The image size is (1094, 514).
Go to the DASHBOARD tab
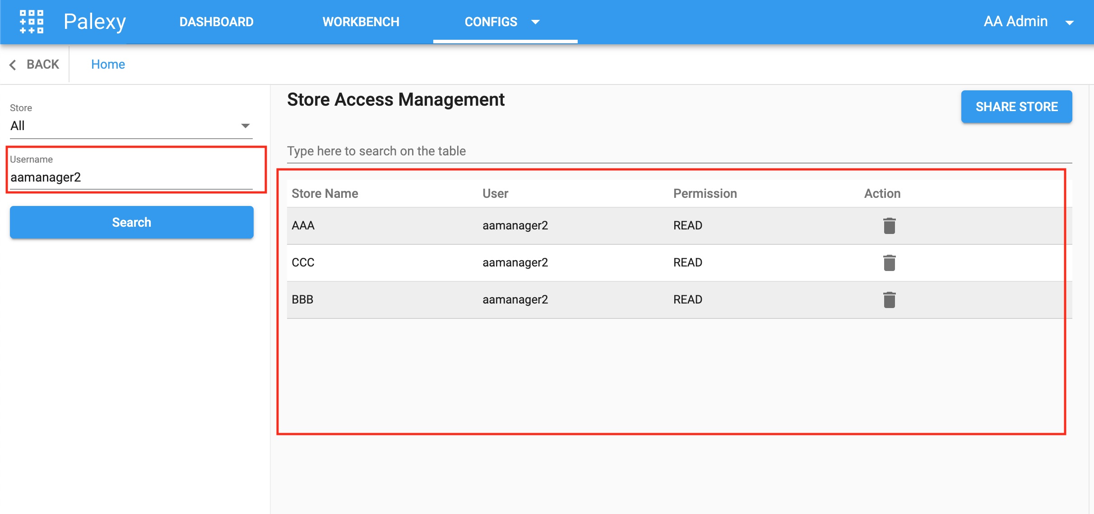tap(217, 22)
